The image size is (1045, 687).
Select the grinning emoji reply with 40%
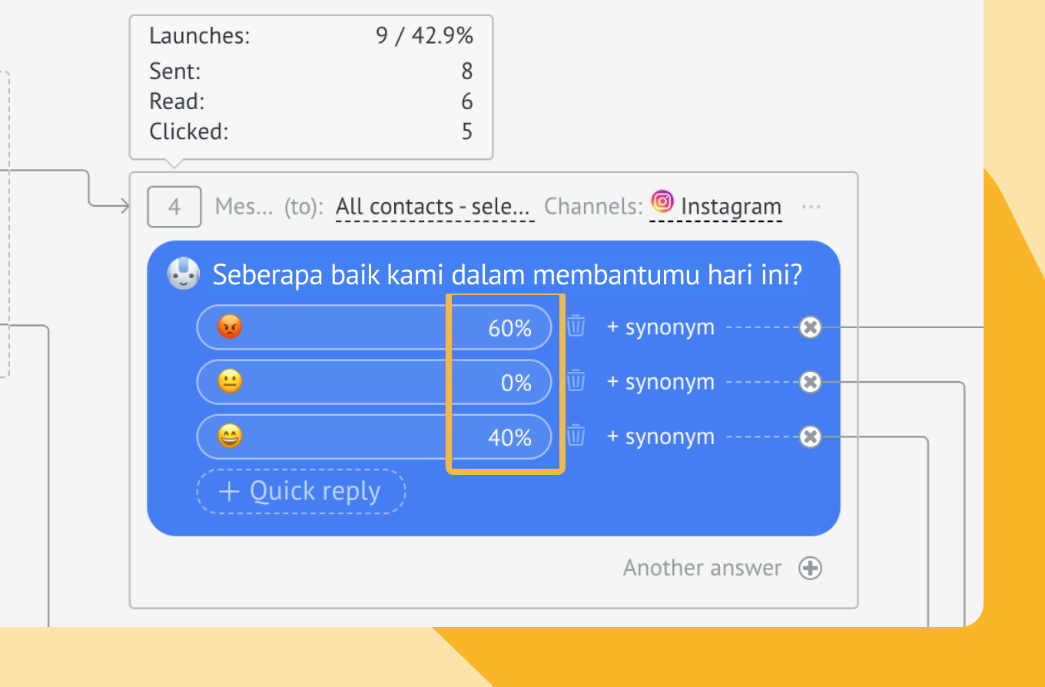coord(374,437)
